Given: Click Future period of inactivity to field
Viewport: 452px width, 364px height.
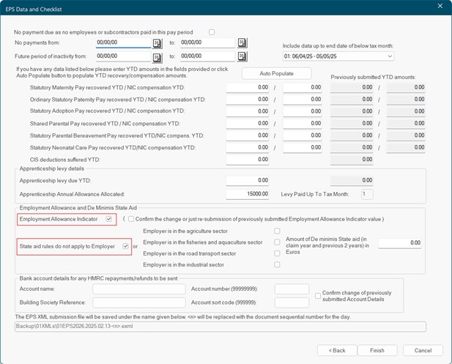Looking at the screenshot, I should click(x=207, y=56).
